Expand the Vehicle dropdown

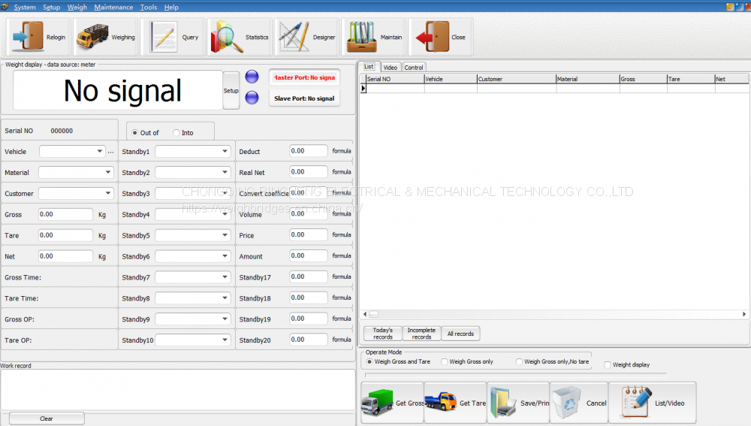[x=101, y=152]
